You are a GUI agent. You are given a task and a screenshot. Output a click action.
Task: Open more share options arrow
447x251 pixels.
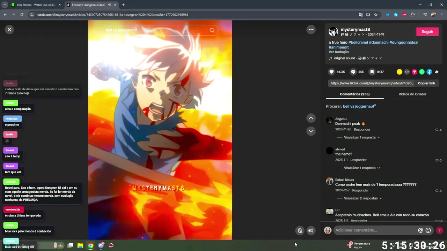437,72
